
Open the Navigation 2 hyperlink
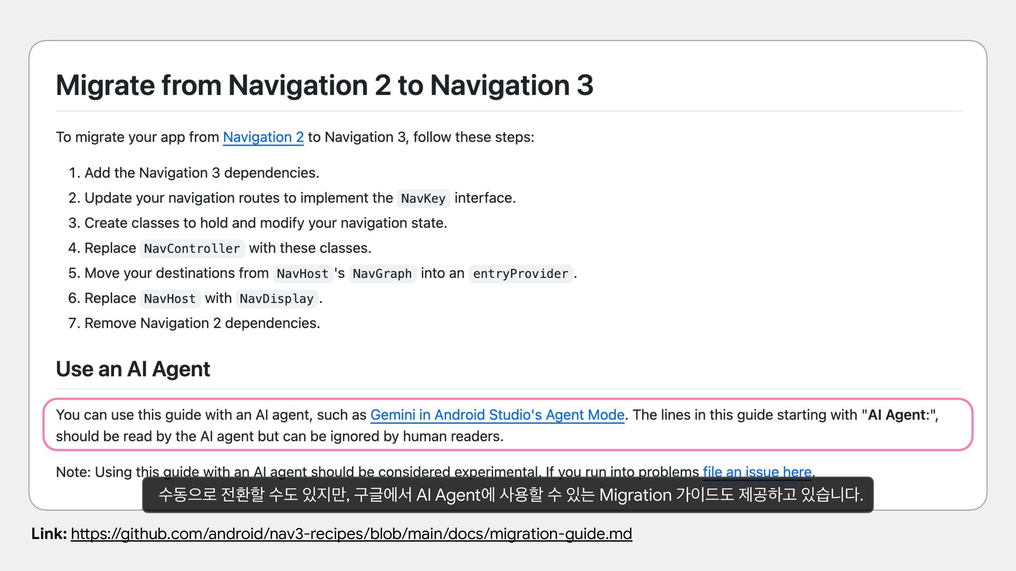tap(263, 137)
